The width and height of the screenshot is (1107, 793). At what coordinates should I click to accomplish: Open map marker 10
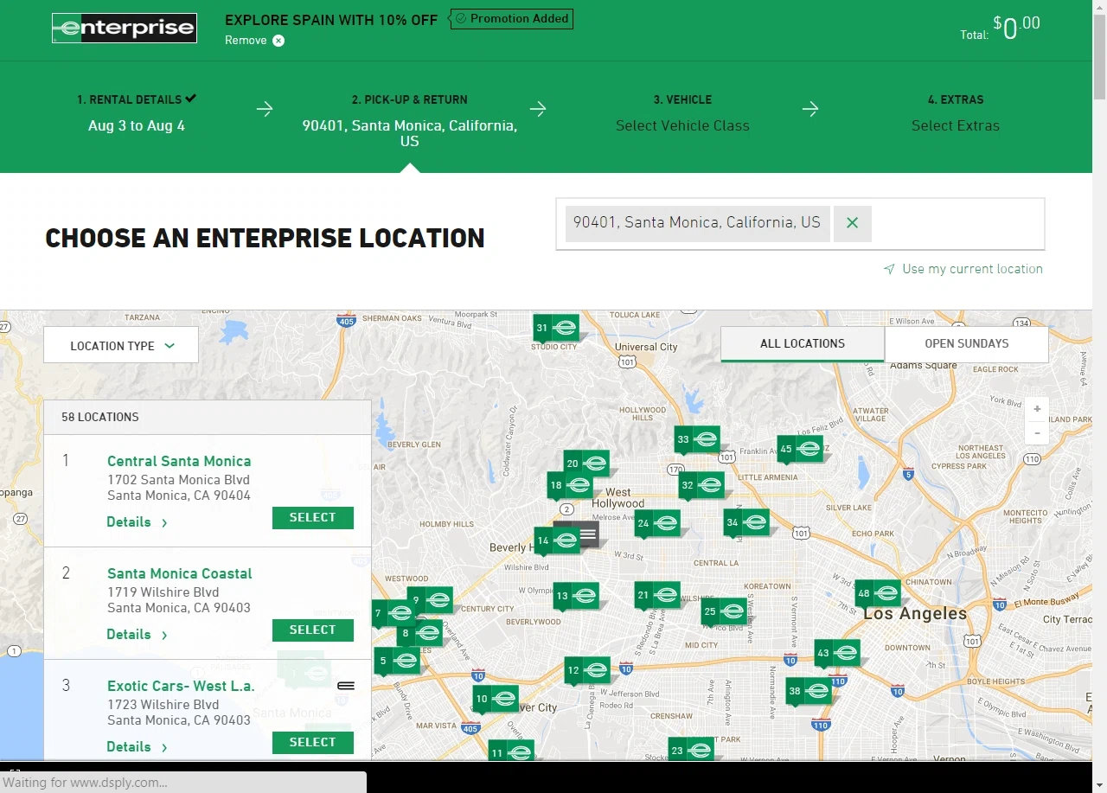[496, 699]
